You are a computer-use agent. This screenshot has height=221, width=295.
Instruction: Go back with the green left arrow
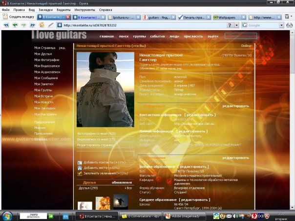click(15, 25)
